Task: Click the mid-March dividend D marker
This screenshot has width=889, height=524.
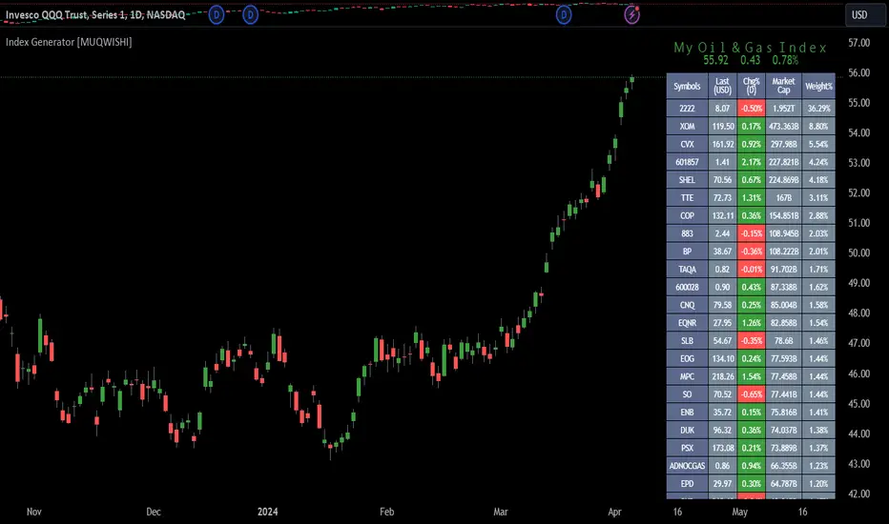Action: 564,14
